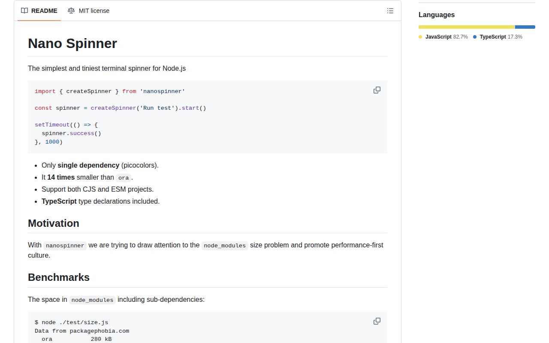This screenshot has width=549, height=343.
Task: Click the TypeScript 17.3% language link
Action: click(x=498, y=37)
